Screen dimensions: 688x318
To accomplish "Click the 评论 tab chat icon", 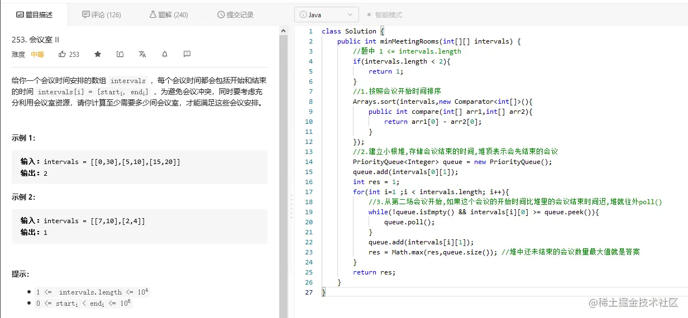I will tap(85, 15).
